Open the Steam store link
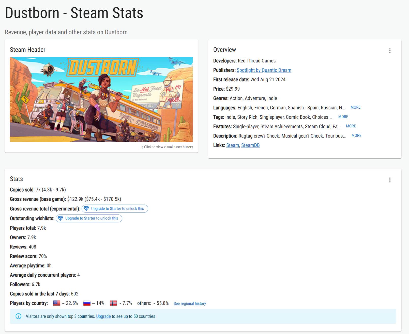The width and height of the screenshot is (409, 334). click(x=233, y=145)
